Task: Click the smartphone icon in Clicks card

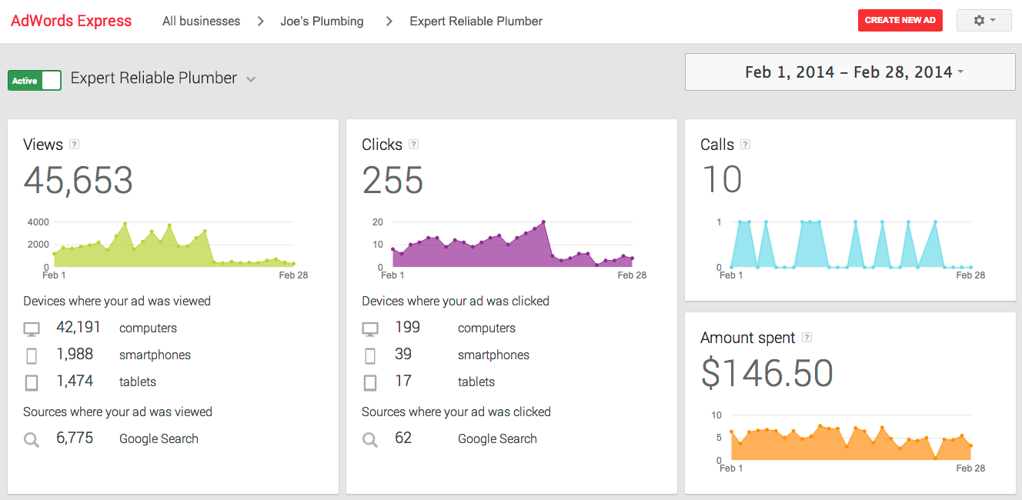Action: point(370,355)
